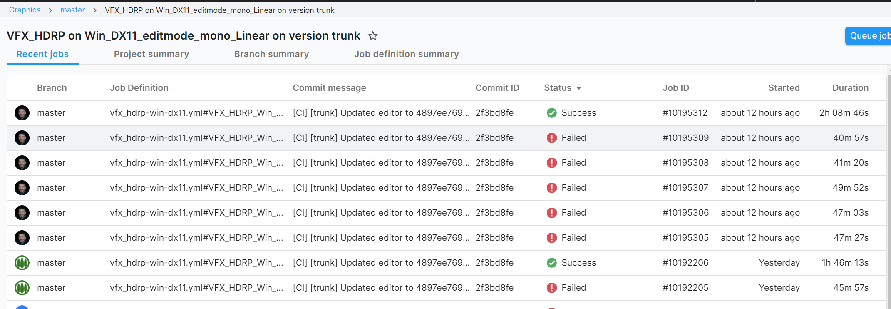
Task: Click duration 49m 52s
Action: pos(851,188)
